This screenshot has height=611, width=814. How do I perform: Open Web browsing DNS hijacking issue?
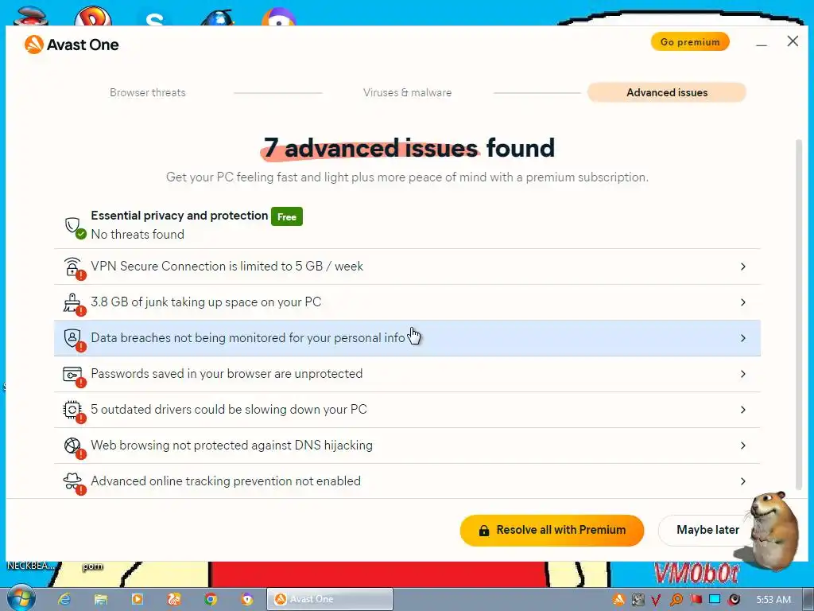click(x=407, y=446)
